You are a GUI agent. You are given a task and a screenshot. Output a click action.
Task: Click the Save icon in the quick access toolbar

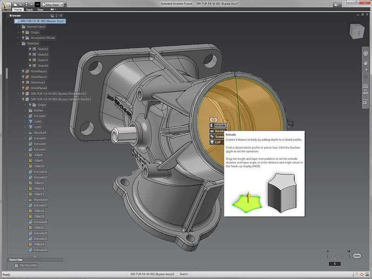[x=26, y=4]
